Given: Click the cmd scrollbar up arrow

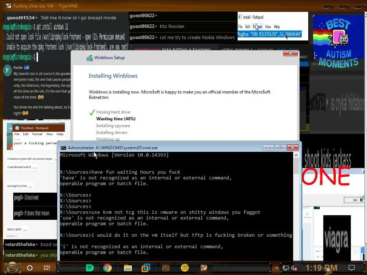Looking at the screenshot, I should 296,155.
